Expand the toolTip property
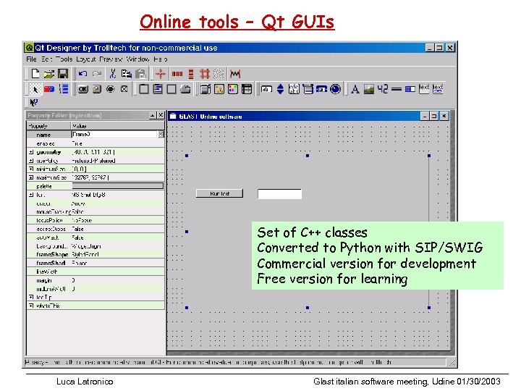 (x=31, y=297)
